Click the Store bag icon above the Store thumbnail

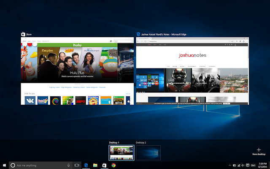click(23, 34)
